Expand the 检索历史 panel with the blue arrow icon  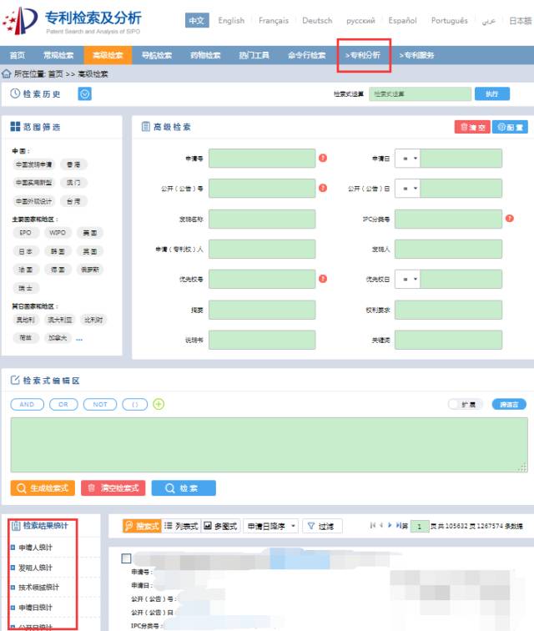(x=84, y=94)
